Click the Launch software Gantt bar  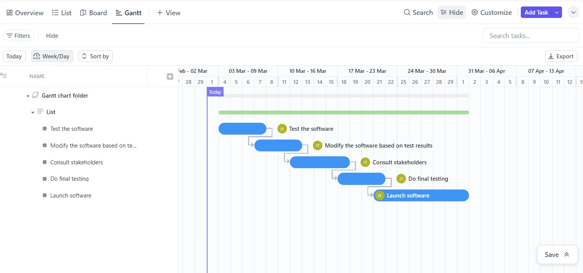click(421, 195)
